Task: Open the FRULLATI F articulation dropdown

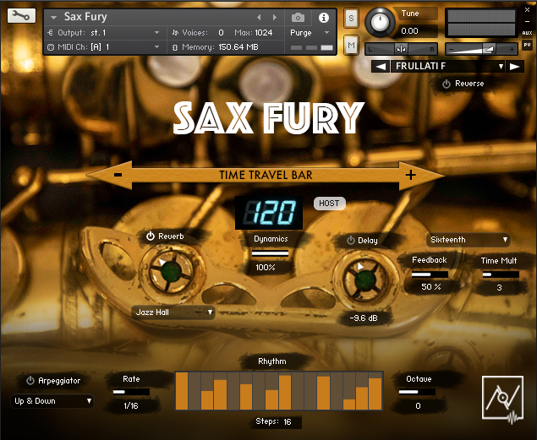Action: (x=448, y=67)
